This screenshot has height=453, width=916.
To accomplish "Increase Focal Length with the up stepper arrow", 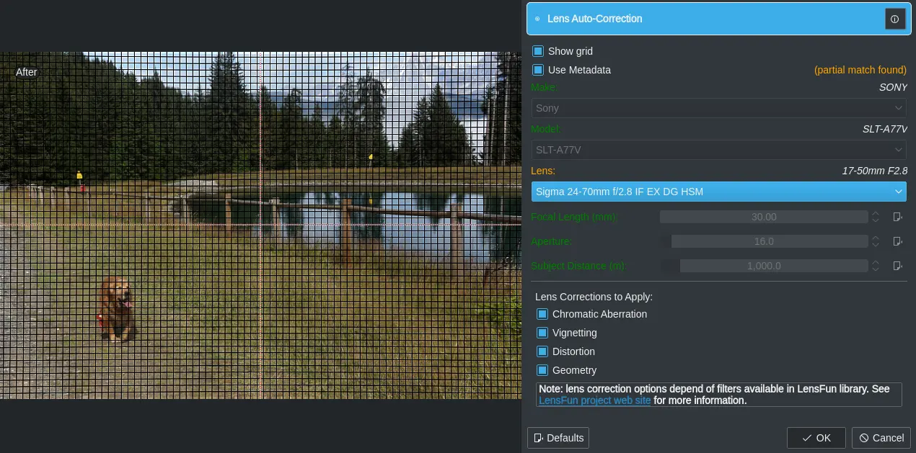I will point(876,213).
